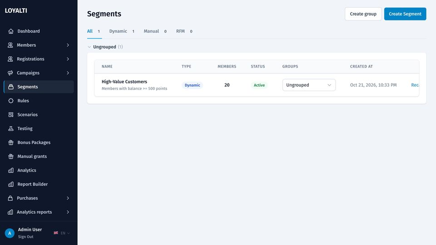The width and height of the screenshot is (436, 245).
Task: Open Analytics from the sidebar
Action: [39, 170]
